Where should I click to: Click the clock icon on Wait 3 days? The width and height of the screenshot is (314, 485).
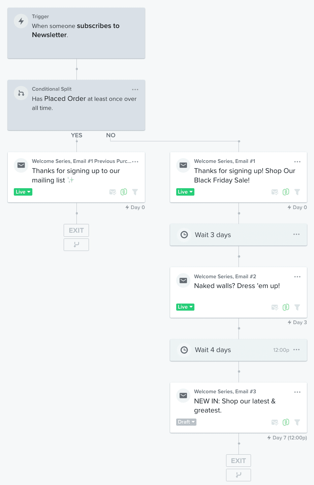point(184,235)
